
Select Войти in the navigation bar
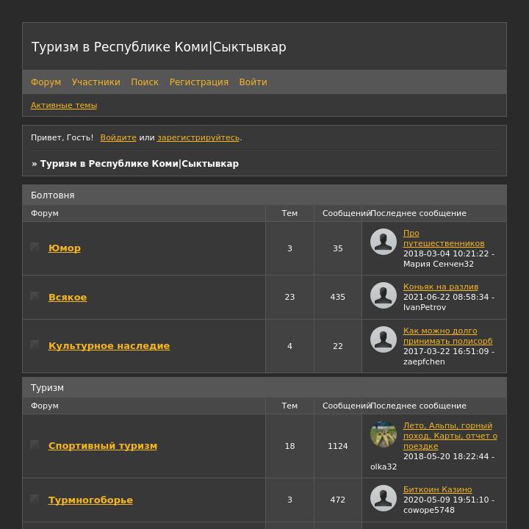[x=253, y=82]
